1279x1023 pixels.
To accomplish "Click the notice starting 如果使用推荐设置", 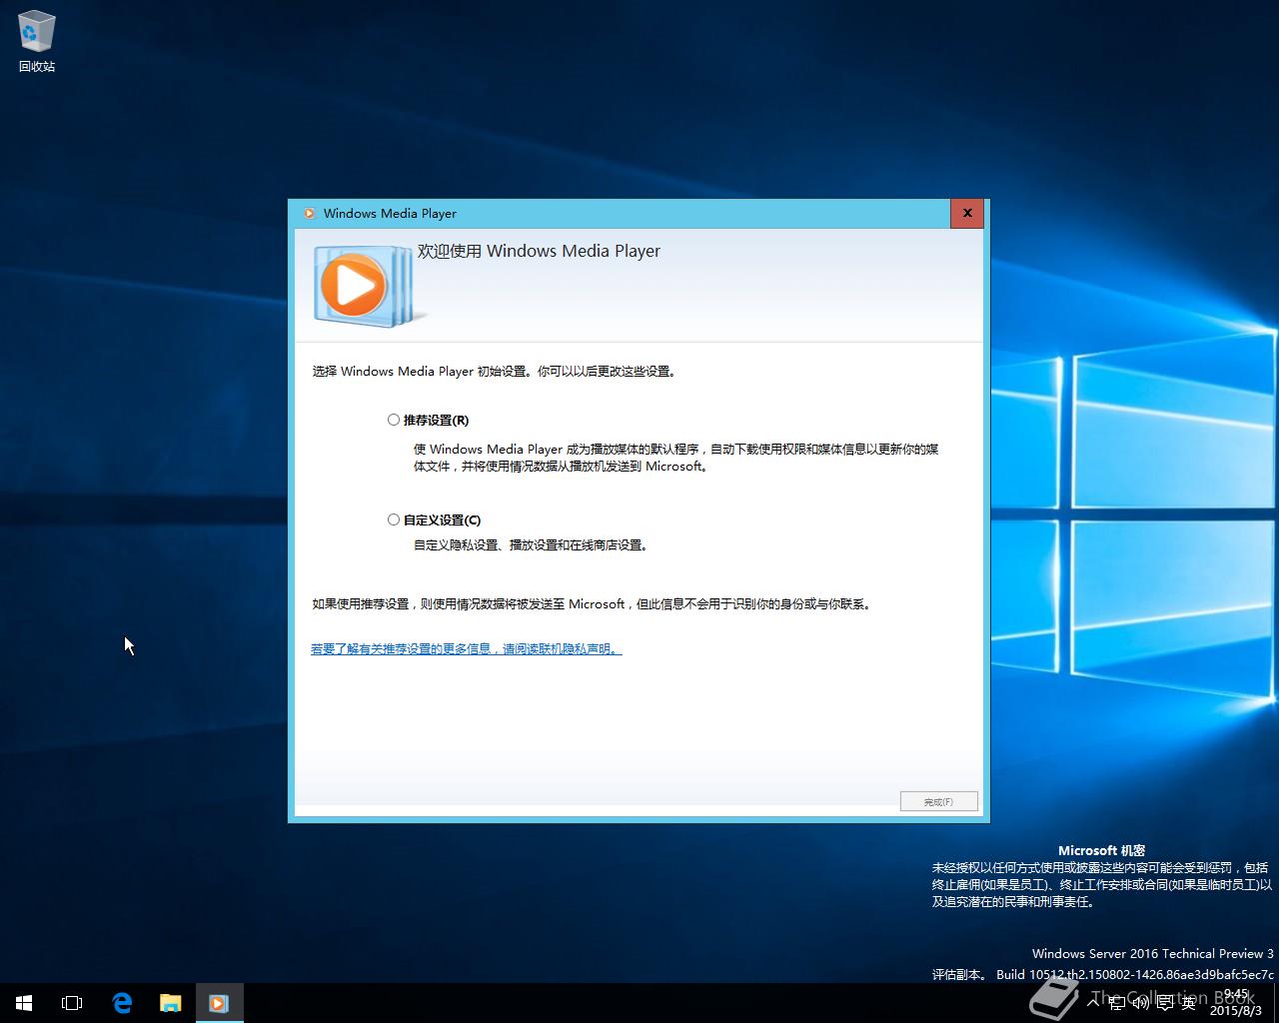I will (593, 604).
